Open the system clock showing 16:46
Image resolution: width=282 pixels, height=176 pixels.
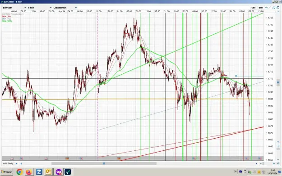[272, 172]
